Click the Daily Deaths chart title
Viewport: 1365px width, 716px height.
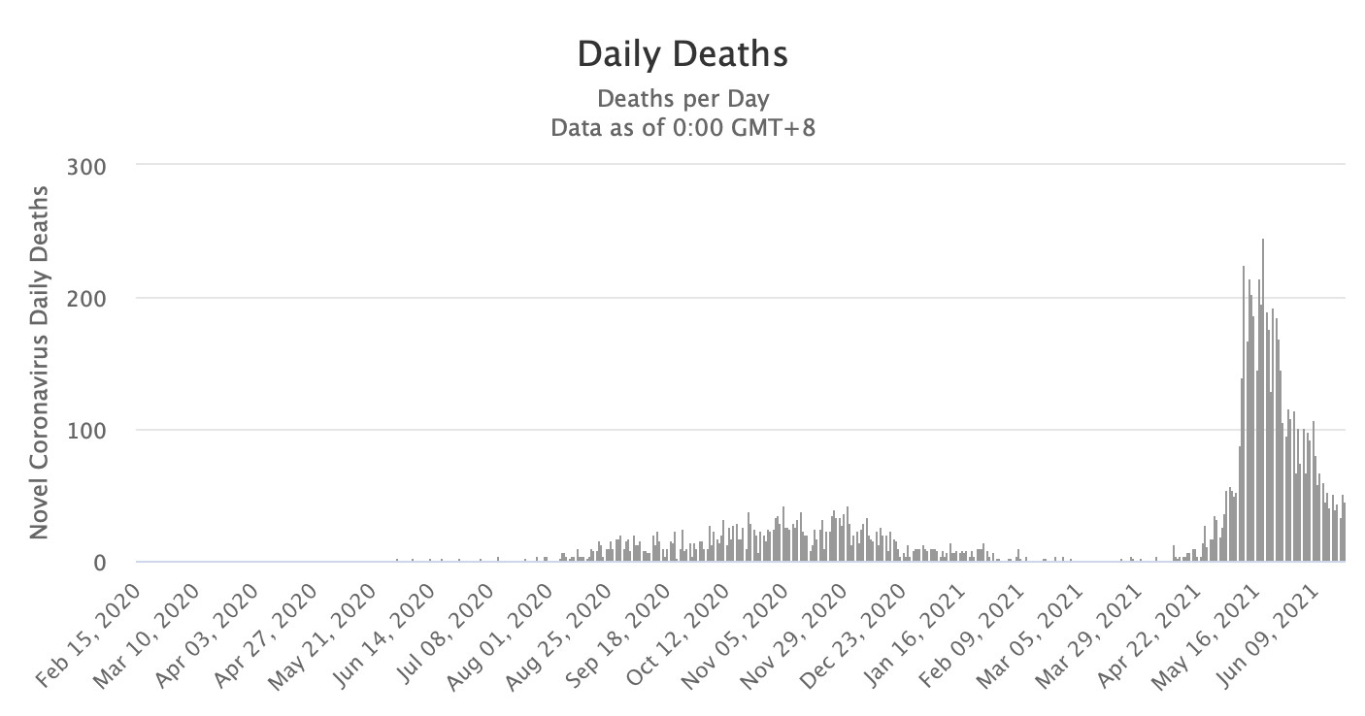click(682, 54)
